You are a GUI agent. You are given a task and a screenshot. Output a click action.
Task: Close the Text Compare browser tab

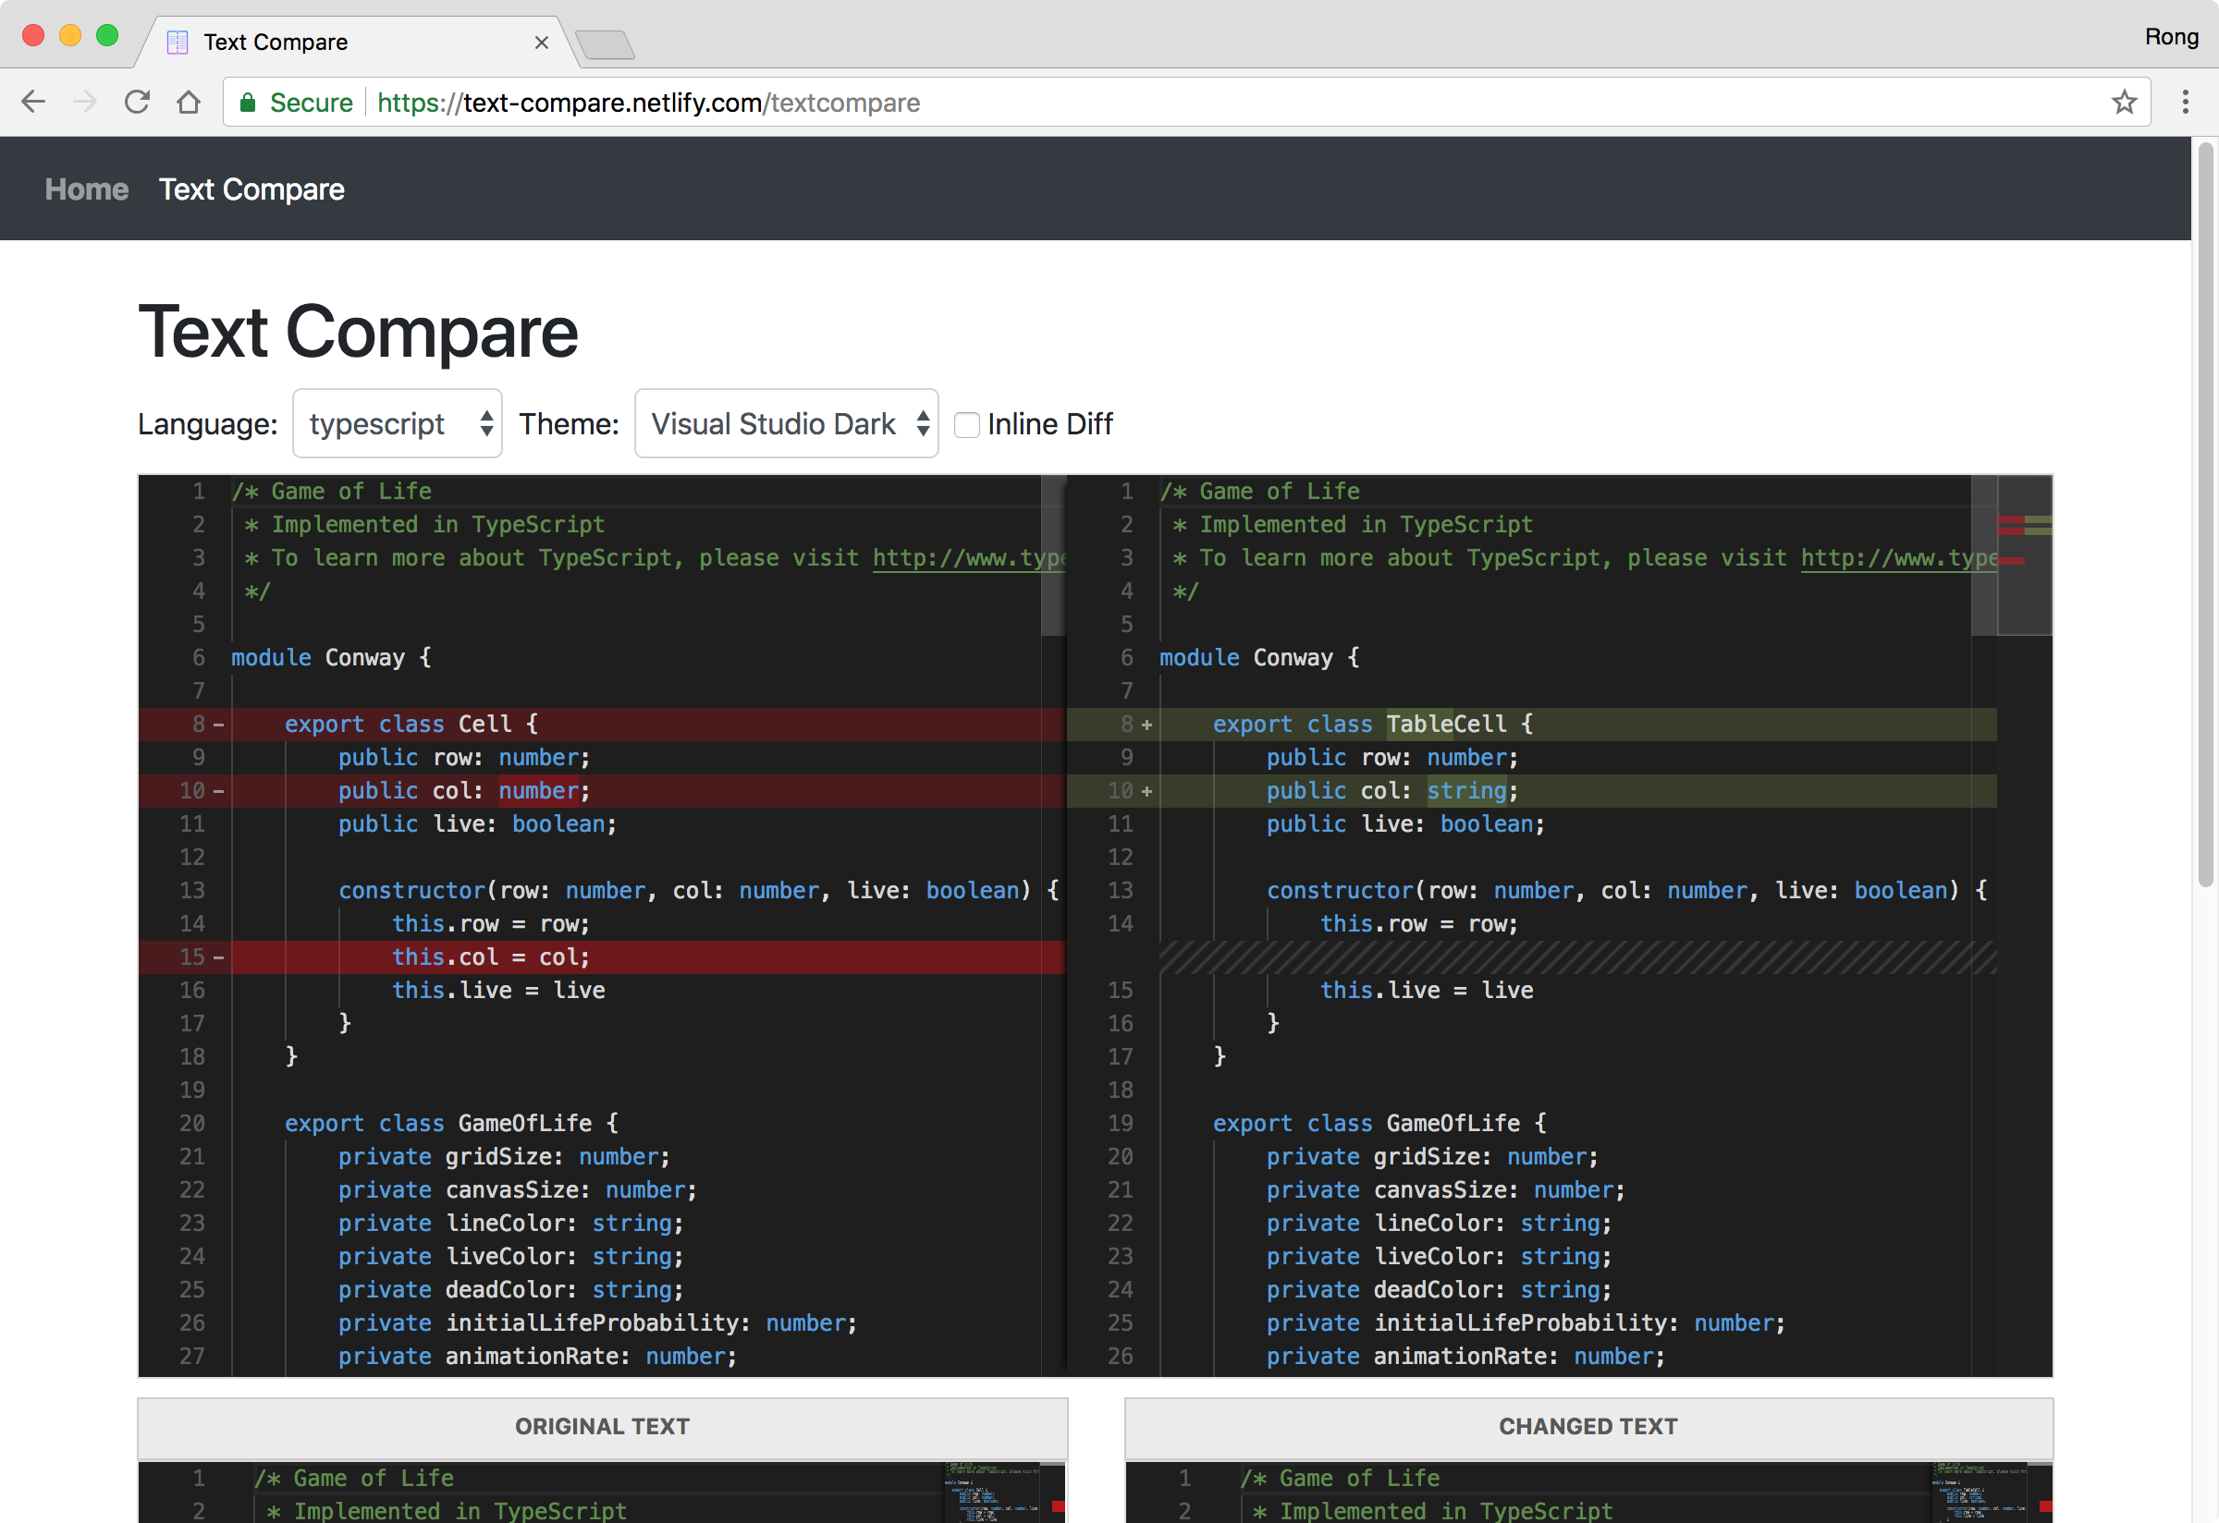click(542, 42)
